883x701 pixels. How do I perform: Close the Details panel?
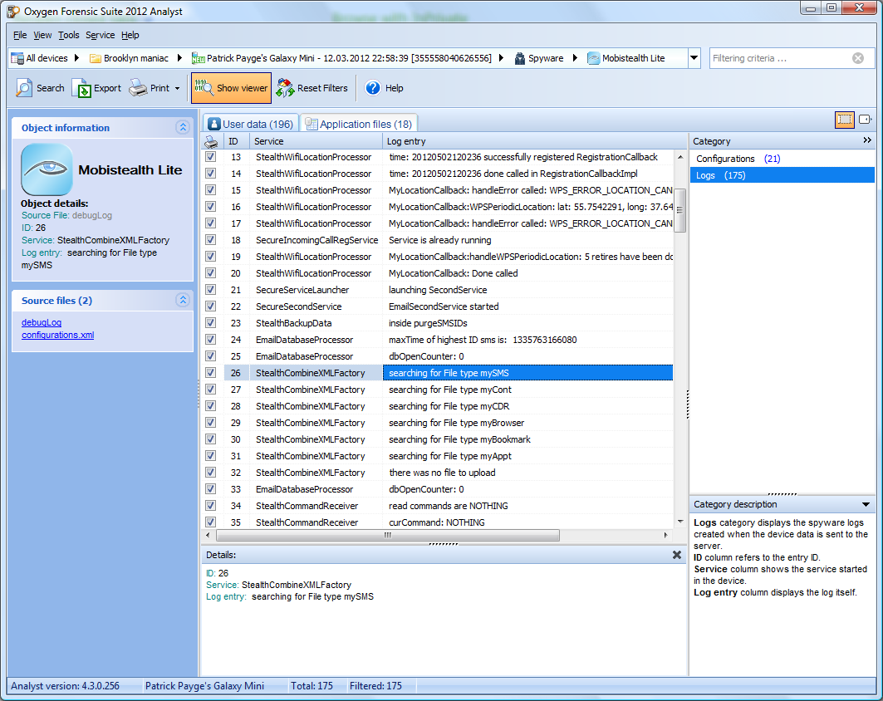(x=677, y=555)
